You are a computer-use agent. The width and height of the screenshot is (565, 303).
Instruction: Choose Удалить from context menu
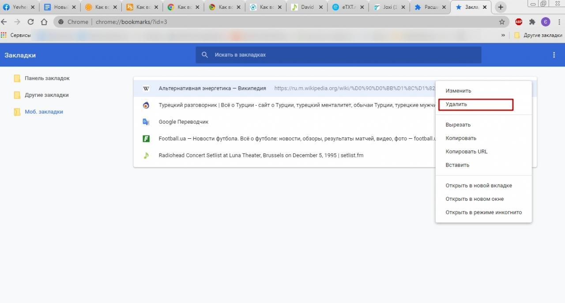483,104
